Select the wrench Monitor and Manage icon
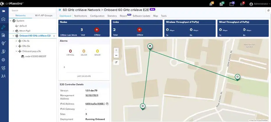 pyautogui.click(x=3, y=27)
